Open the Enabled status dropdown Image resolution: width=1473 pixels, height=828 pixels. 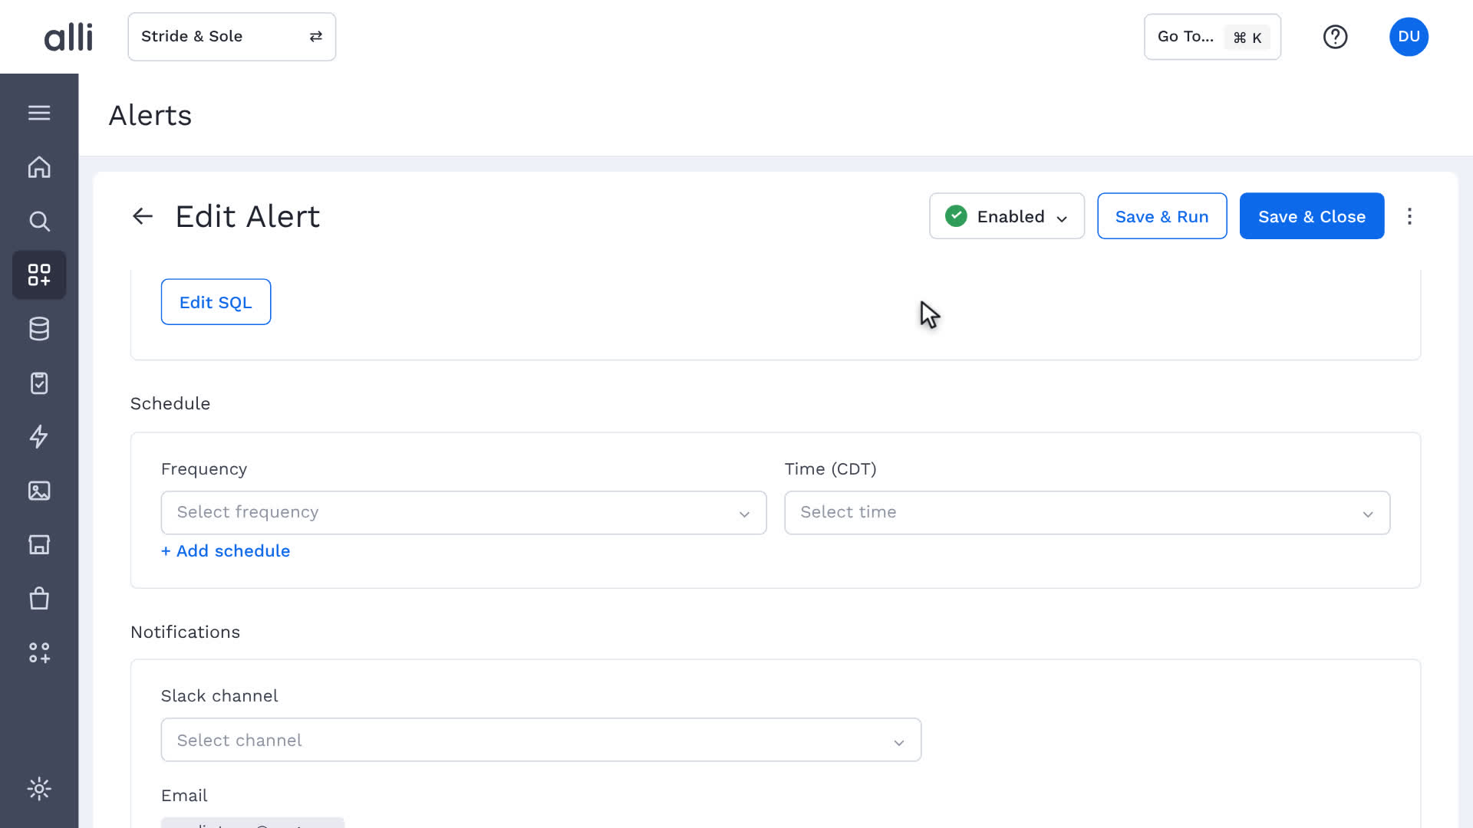coord(1007,216)
